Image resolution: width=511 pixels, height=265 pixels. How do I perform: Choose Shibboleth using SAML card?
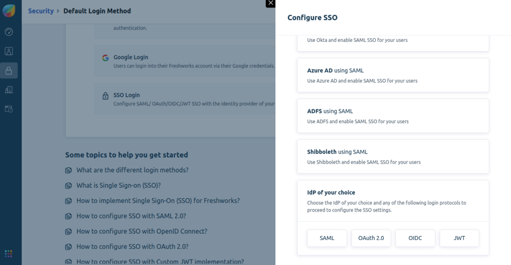(x=393, y=157)
